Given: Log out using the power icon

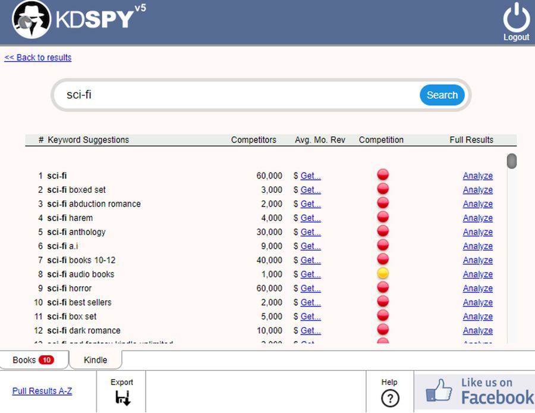Looking at the screenshot, I should [516, 19].
